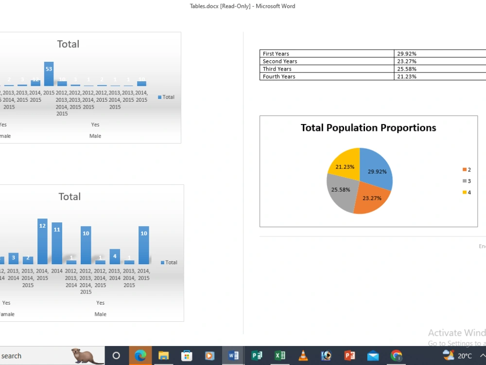Click the Male label in lower chart

[x=101, y=314]
